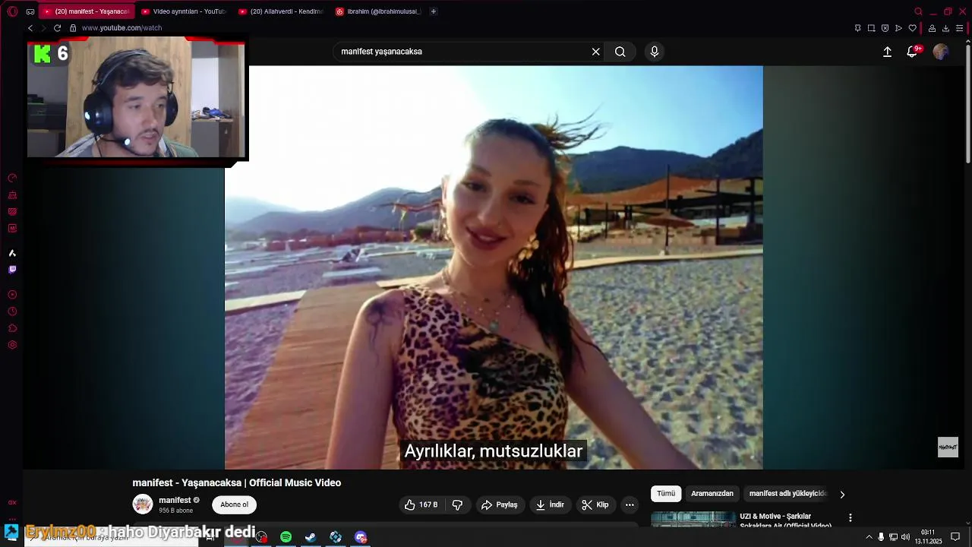Viewport: 972px width, 547px height.
Task: Open YouTube notifications bell
Action: pos(912,52)
